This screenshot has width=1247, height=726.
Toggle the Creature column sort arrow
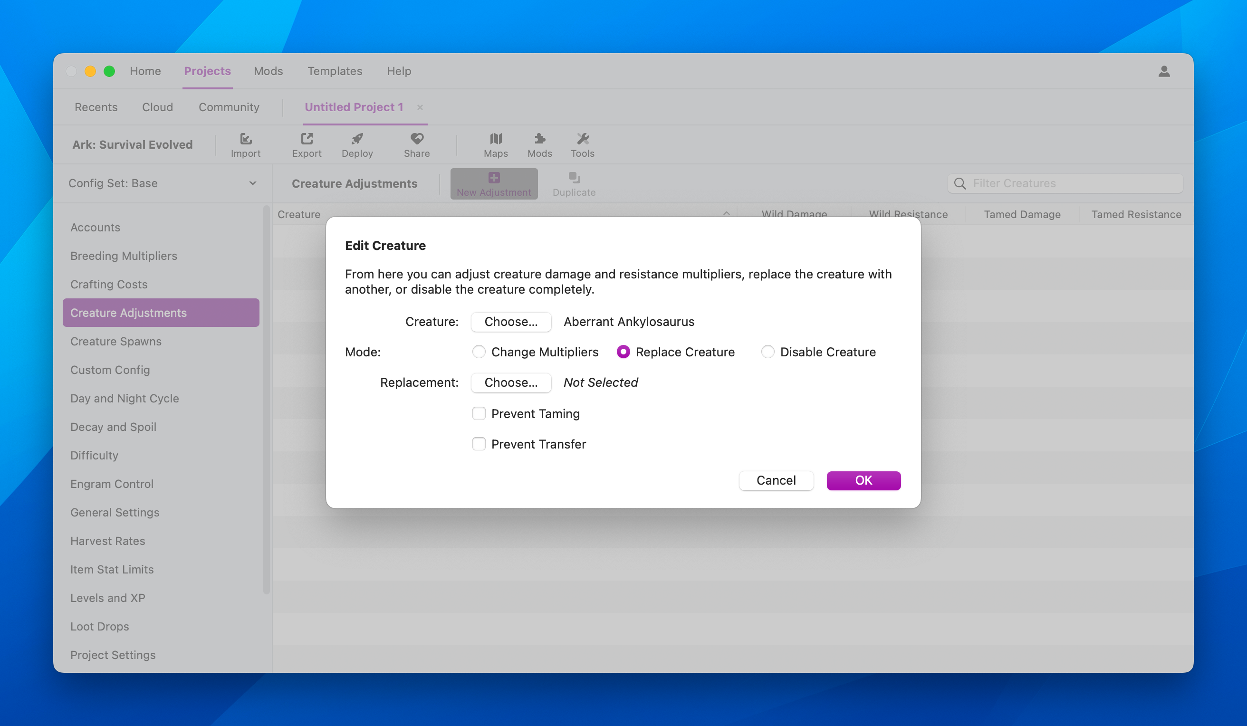tap(726, 214)
